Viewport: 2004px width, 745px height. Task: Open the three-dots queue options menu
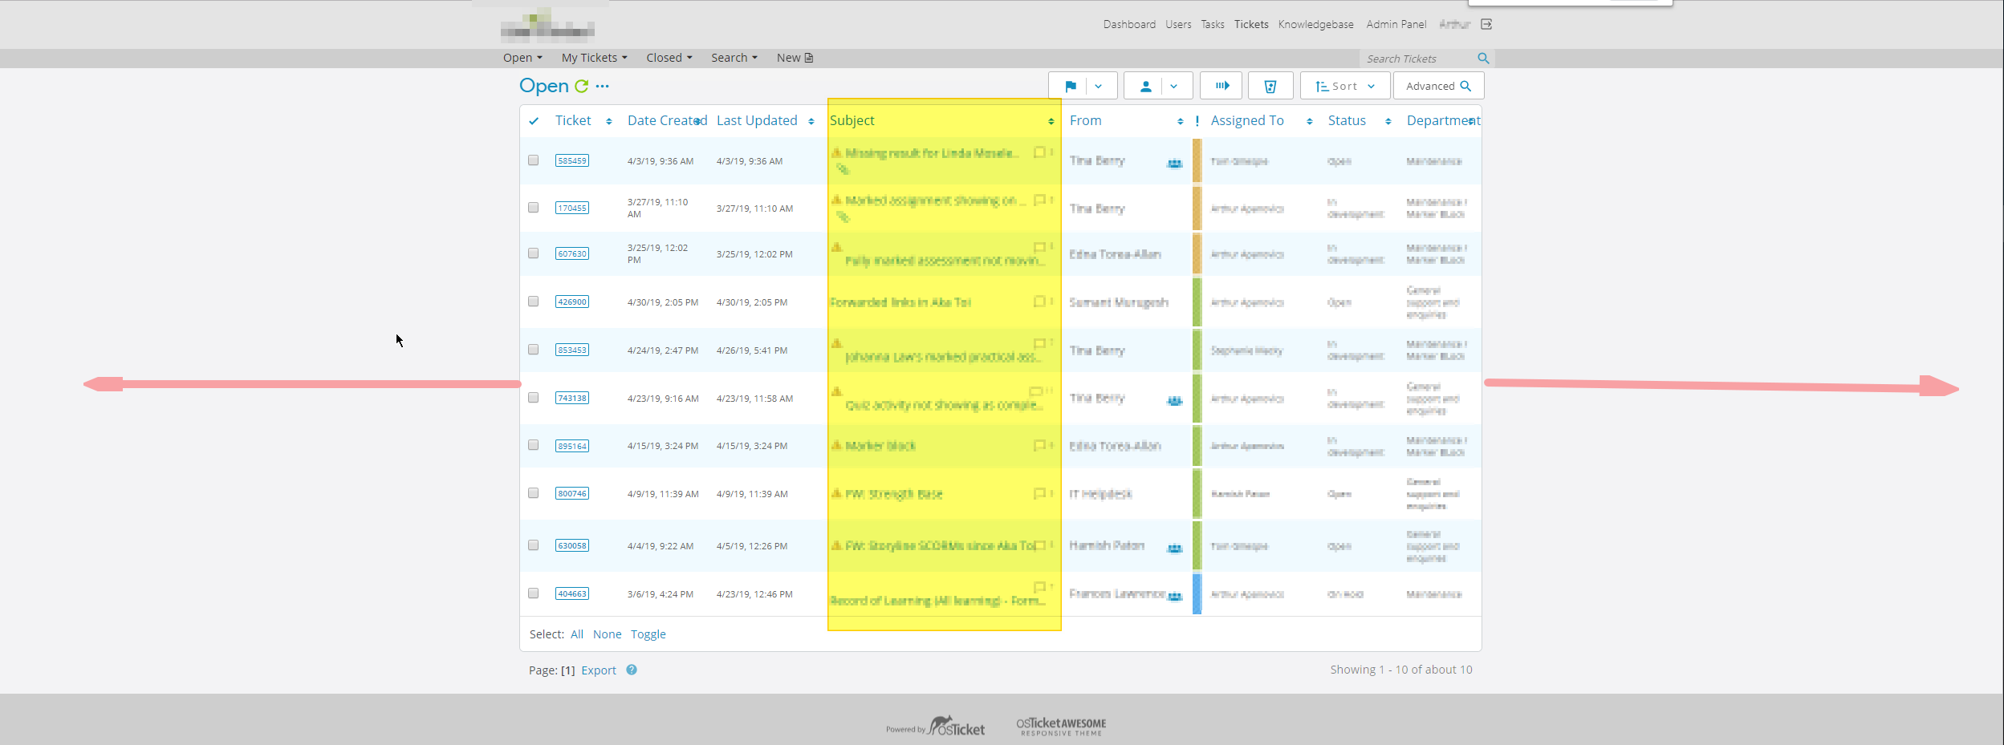pyautogui.click(x=603, y=86)
